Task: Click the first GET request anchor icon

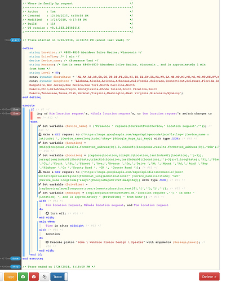Action: (40, 134)
